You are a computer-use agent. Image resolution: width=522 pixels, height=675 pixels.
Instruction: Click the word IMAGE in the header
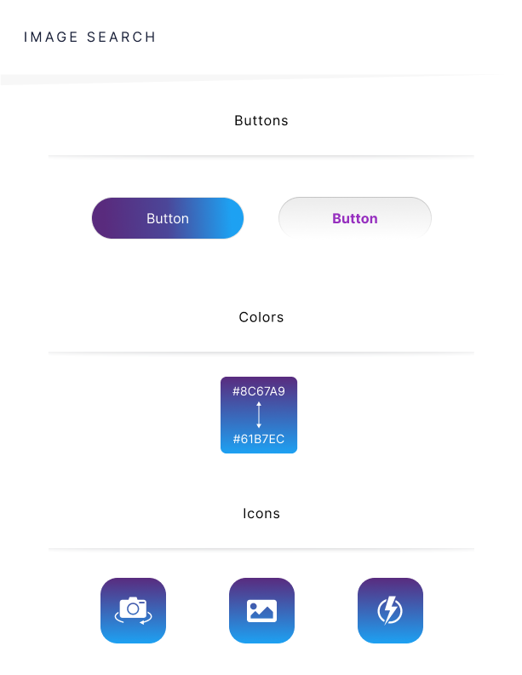point(51,37)
